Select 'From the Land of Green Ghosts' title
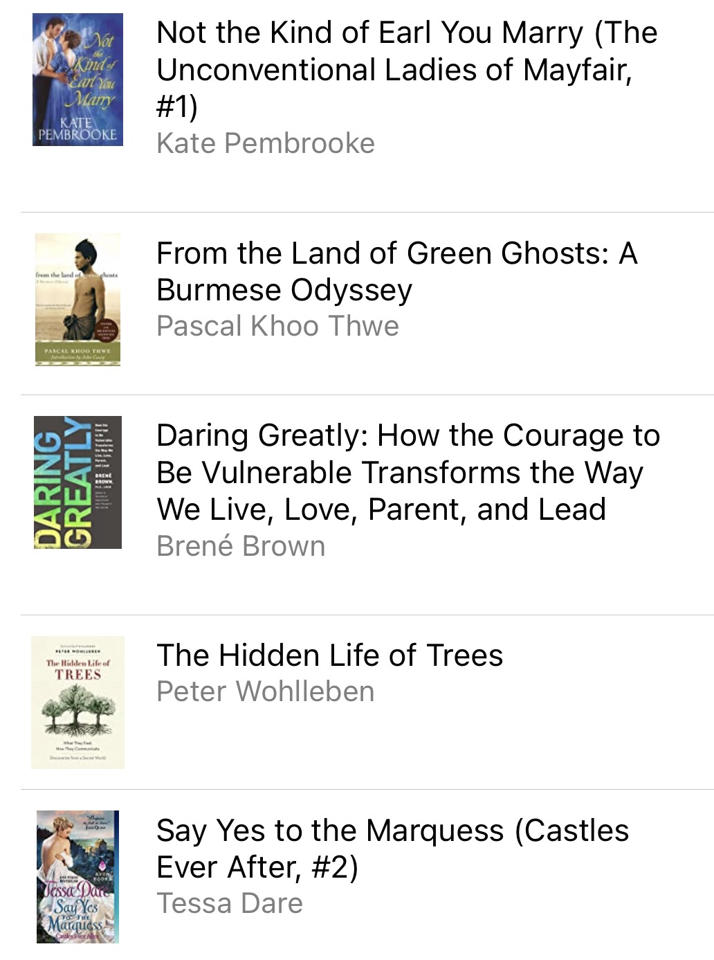 tap(396, 253)
